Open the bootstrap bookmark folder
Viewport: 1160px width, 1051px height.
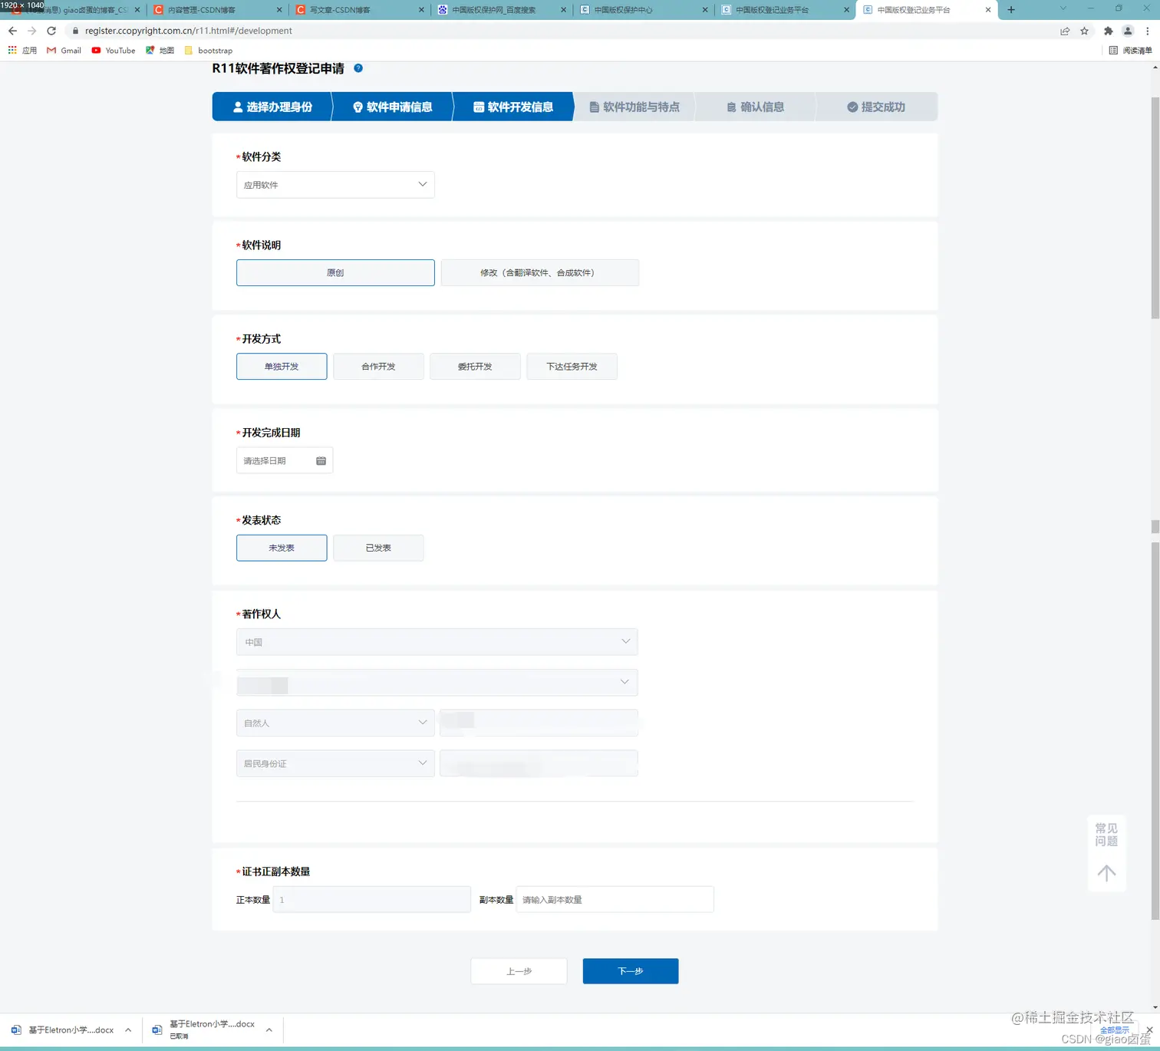tap(208, 51)
